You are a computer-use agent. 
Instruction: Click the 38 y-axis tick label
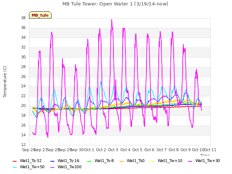pyautogui.click(x=23, y=18)
